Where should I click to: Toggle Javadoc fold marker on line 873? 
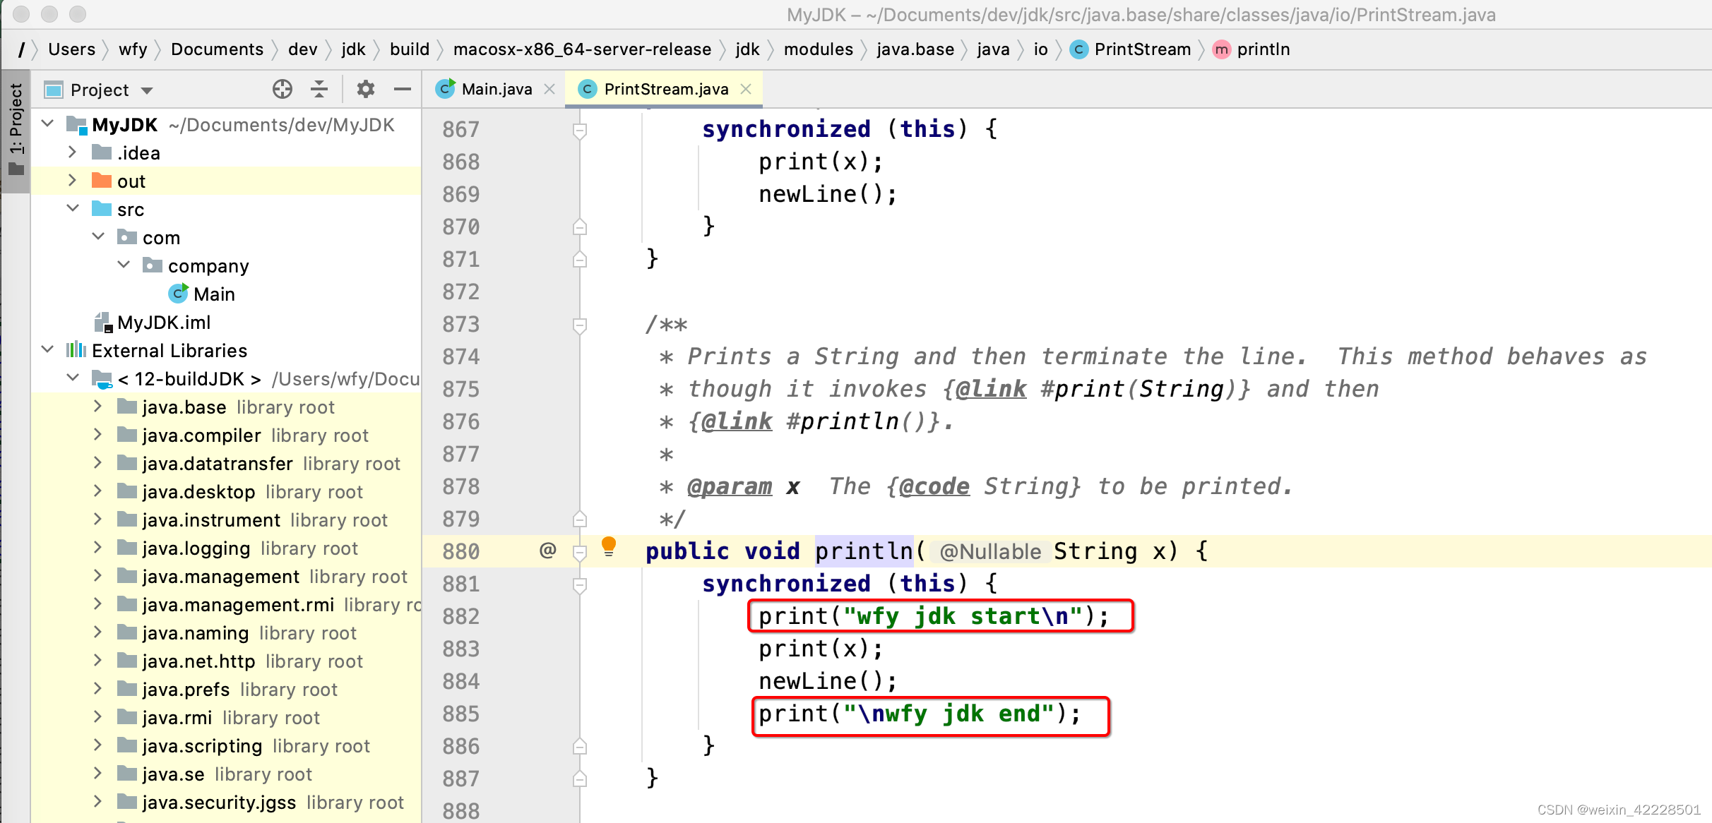pyautogui.click(x=580, y=325)
